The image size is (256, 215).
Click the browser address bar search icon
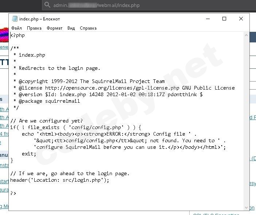pos(47,5)
